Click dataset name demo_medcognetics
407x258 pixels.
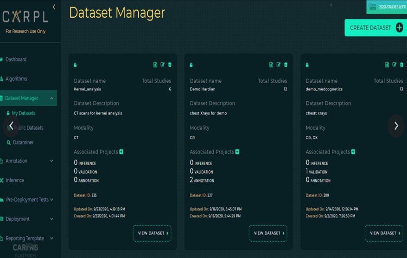click(324, 89)
